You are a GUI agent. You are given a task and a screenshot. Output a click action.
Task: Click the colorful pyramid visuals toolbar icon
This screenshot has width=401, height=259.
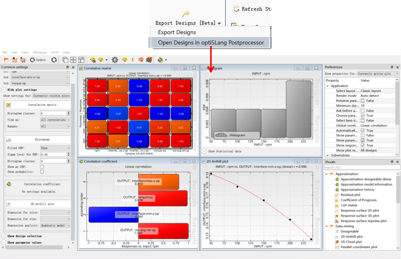pyautogui.click(x=160, y=60)
